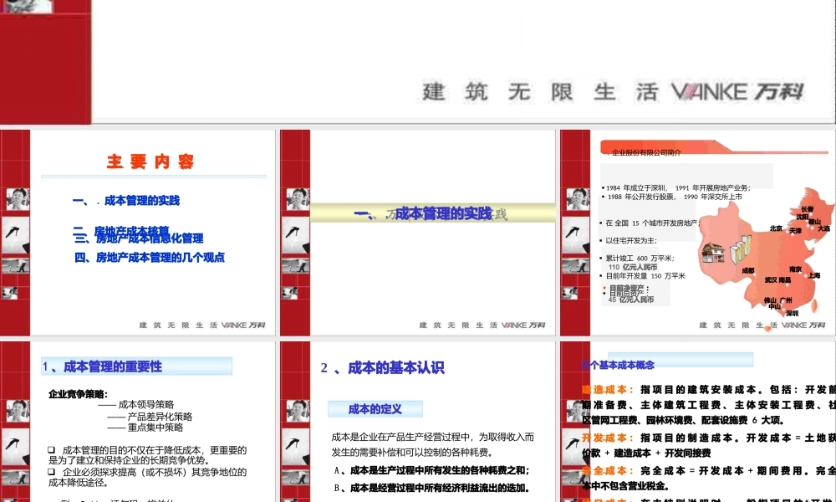
Task: Click the 2、成本的基本认识 heading
Action: pyautogui.click(x=382, y=367)
